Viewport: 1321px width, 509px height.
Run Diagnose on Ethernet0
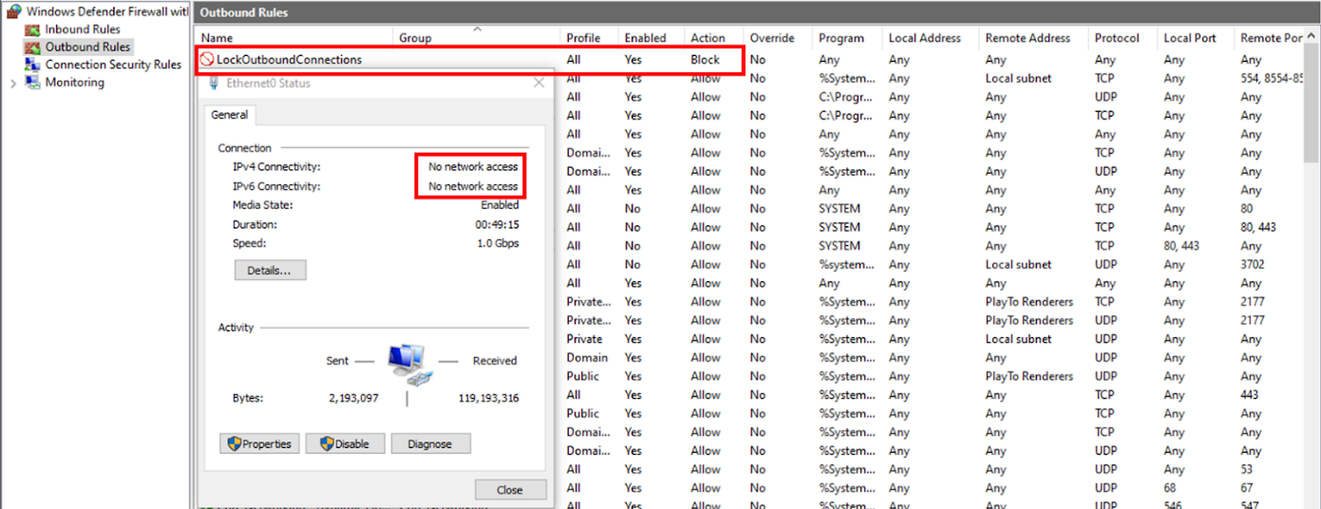[430, 443]
